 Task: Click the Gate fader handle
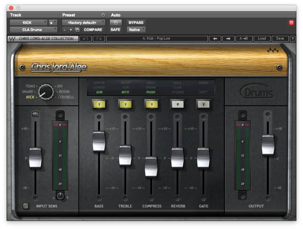(x=203, y=158)
